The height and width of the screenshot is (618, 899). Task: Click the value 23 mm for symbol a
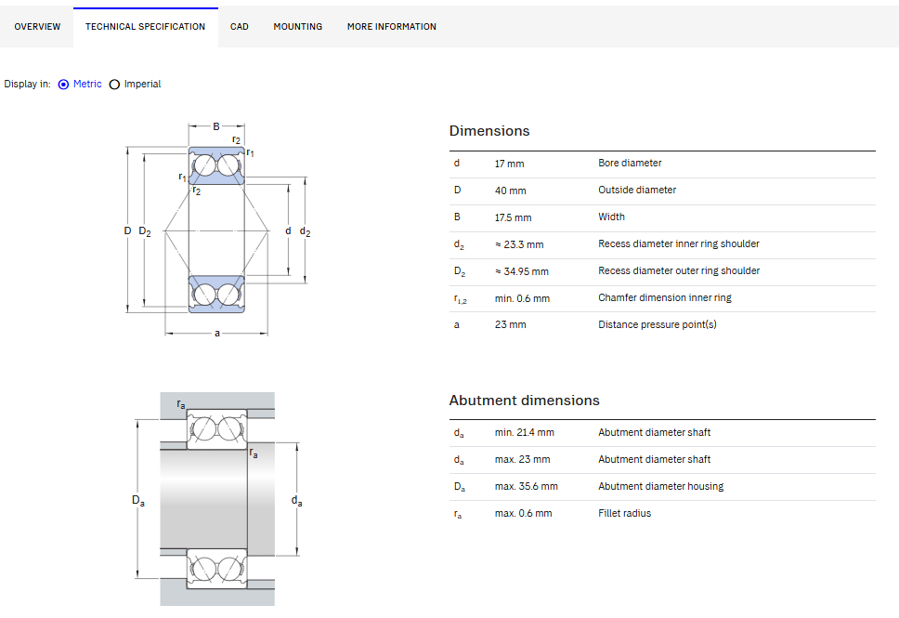pos(510,324)
